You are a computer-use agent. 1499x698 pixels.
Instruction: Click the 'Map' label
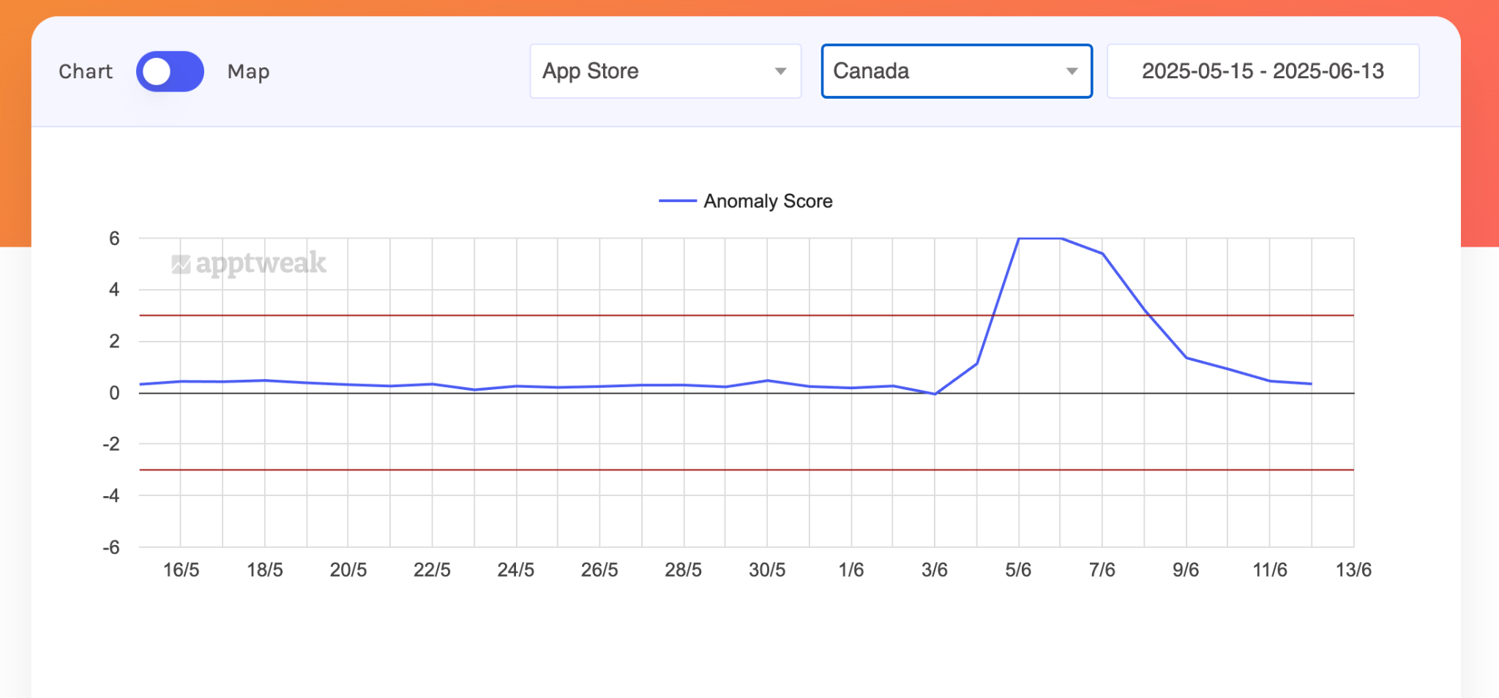coord(248,71)
